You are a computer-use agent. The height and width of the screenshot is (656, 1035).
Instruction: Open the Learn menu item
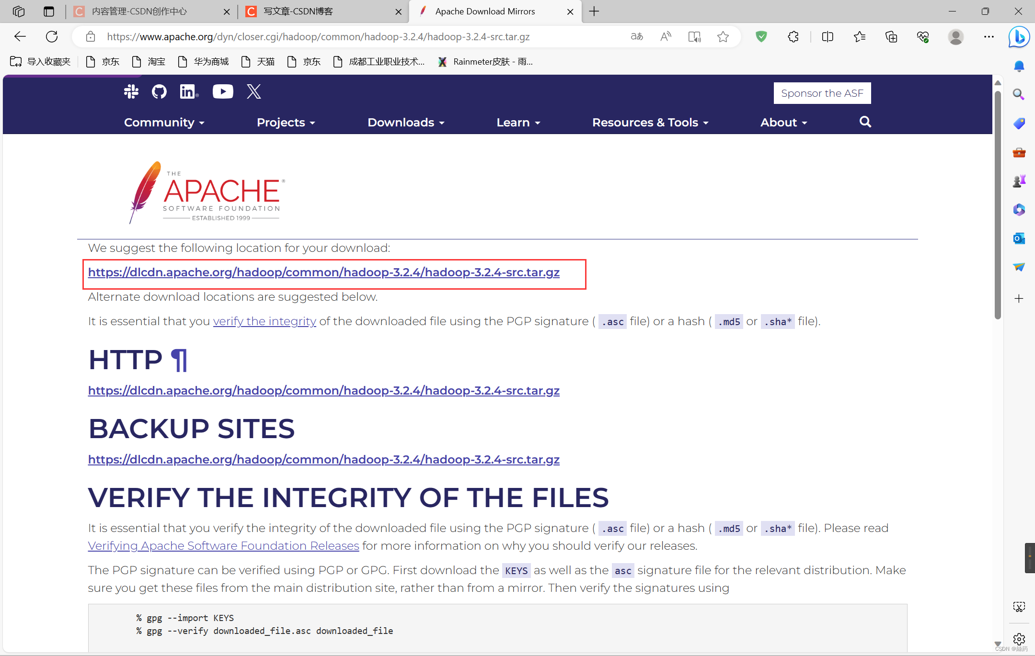518,122
